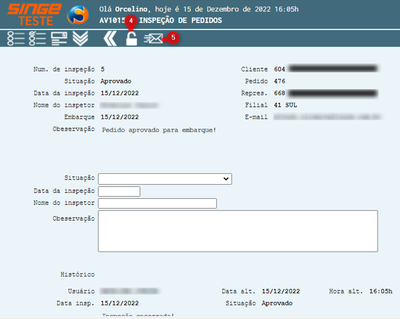
Task: Click the Filial value 41 SUL
Action: pos(286,105)
